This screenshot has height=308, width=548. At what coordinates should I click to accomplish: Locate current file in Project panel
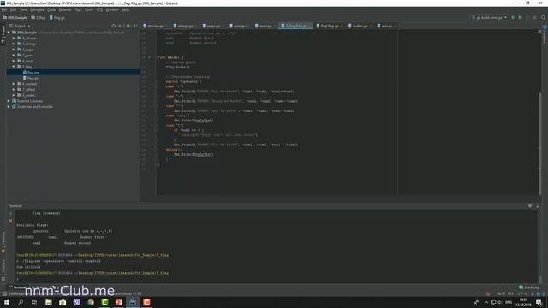pyautogui.click(x=114, y=26)
